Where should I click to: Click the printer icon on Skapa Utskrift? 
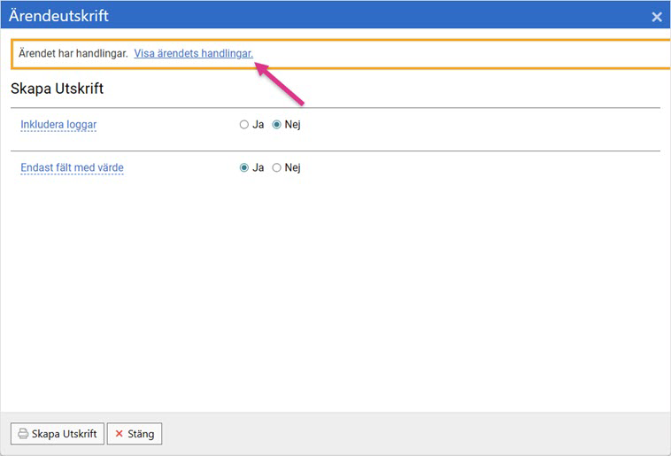[x=23, y=434]
